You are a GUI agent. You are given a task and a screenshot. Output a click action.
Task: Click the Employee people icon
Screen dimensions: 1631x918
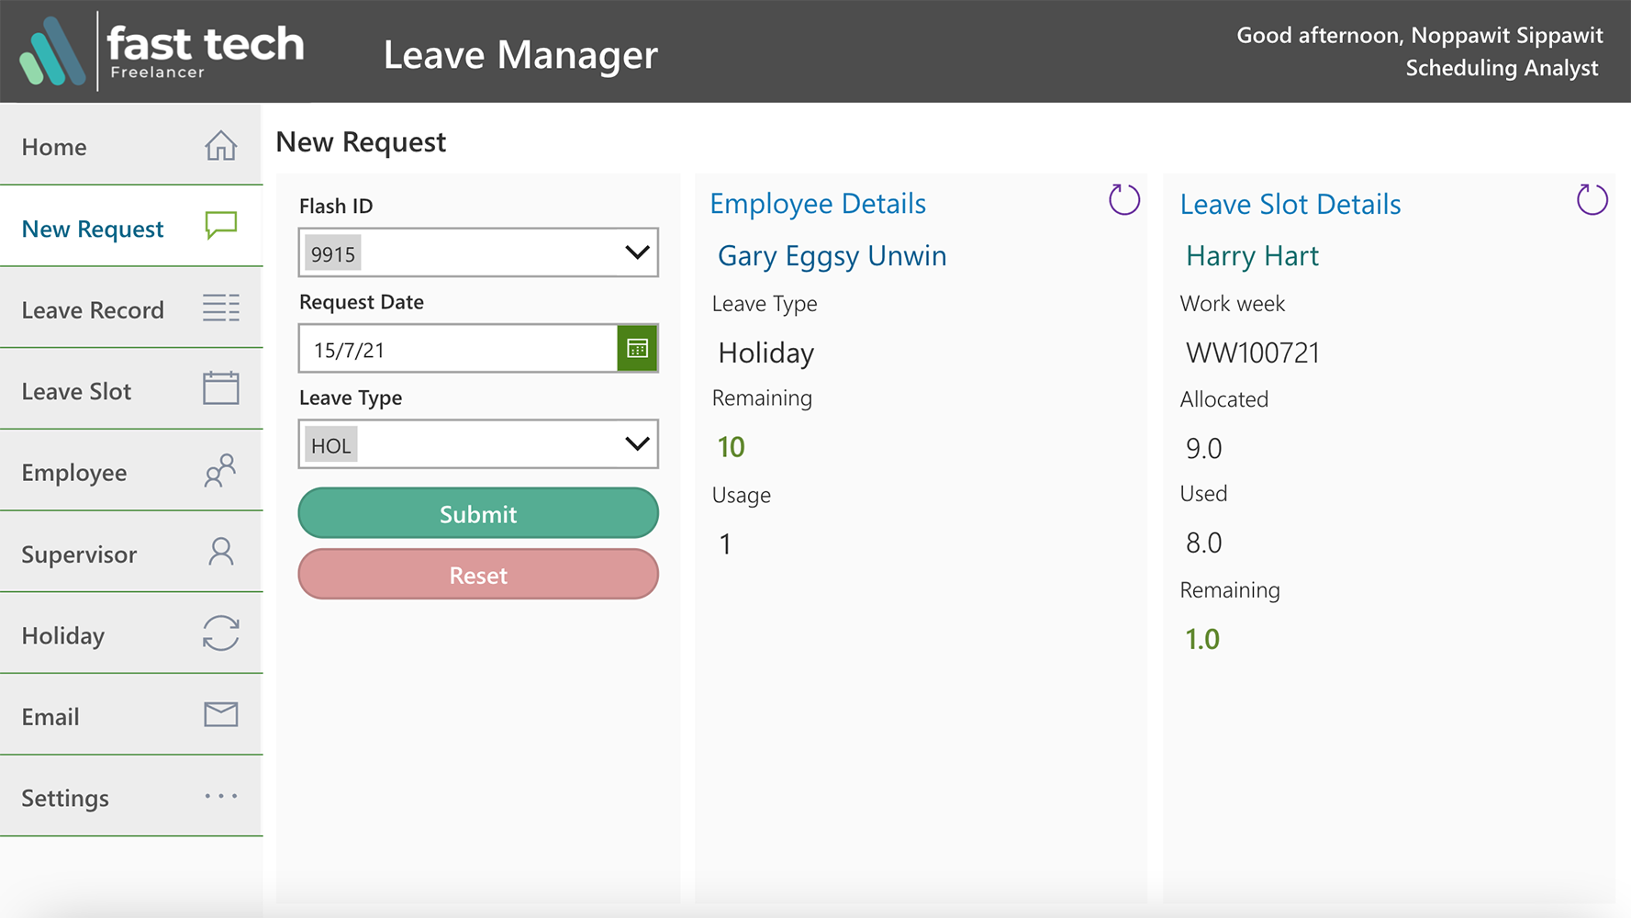220,471
